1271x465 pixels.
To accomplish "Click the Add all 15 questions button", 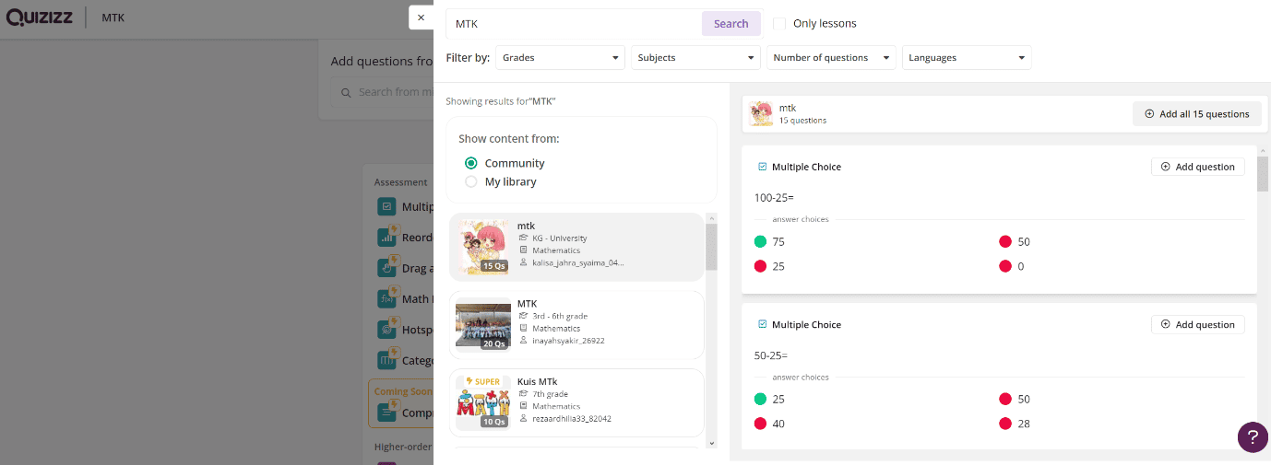I will [x=1197, y=114].
